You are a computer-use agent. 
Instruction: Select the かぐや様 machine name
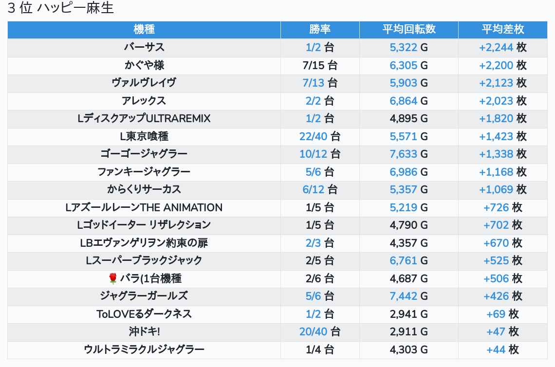pos(144,65)
